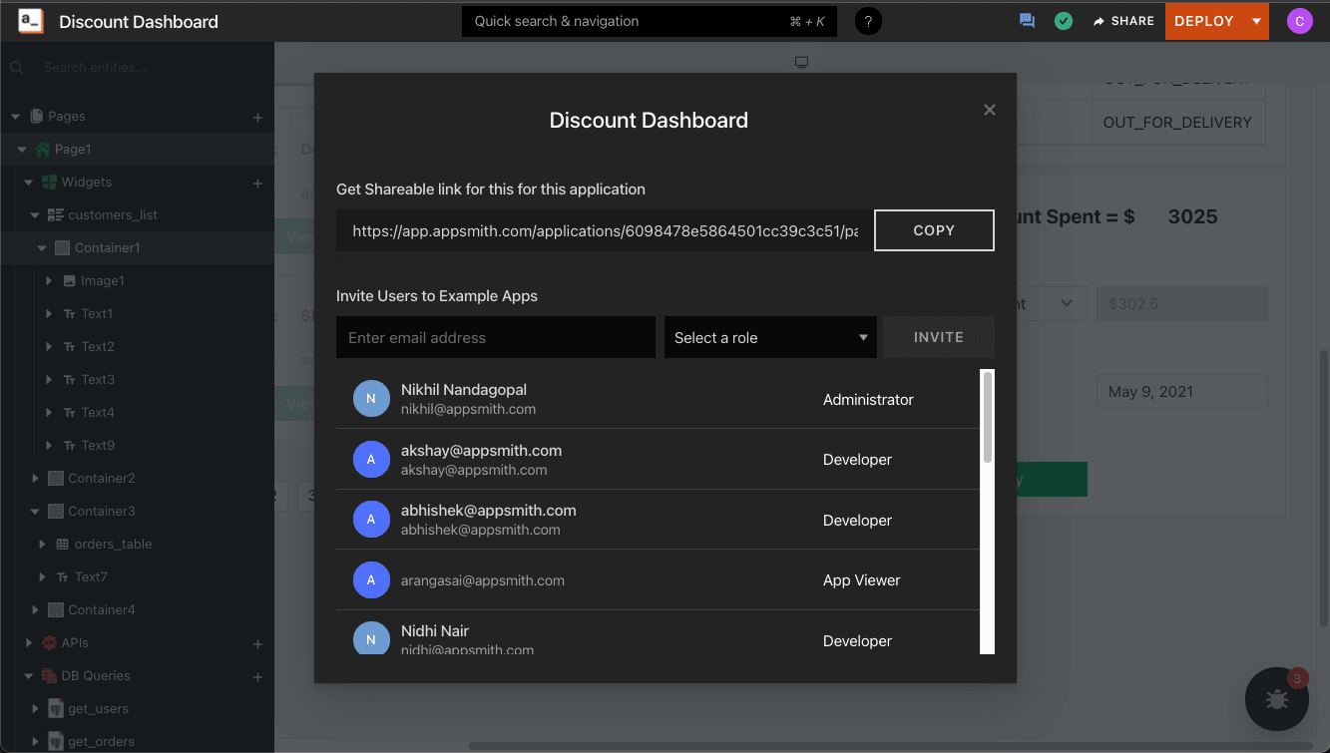The height and width of the screenshot is (753, 1330).
Task: Add a new page with plus icon
Action: coord(257,117)
